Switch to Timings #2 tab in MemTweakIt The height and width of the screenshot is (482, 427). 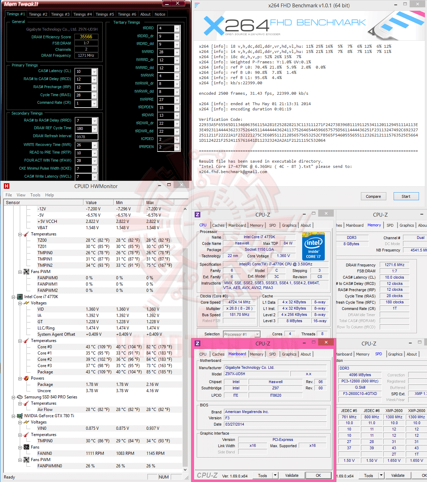point(38,14)
